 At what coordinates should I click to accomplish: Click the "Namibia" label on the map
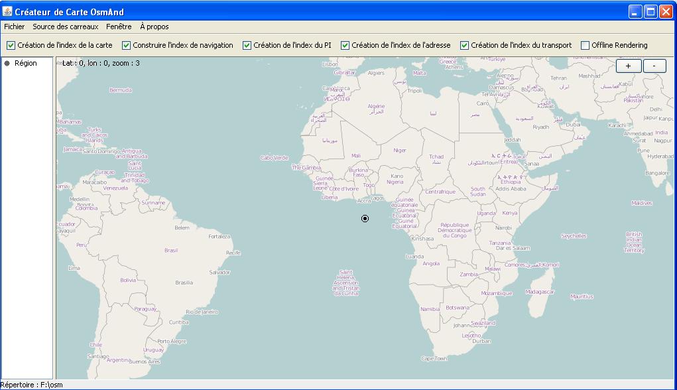click(x=430, y=309)
